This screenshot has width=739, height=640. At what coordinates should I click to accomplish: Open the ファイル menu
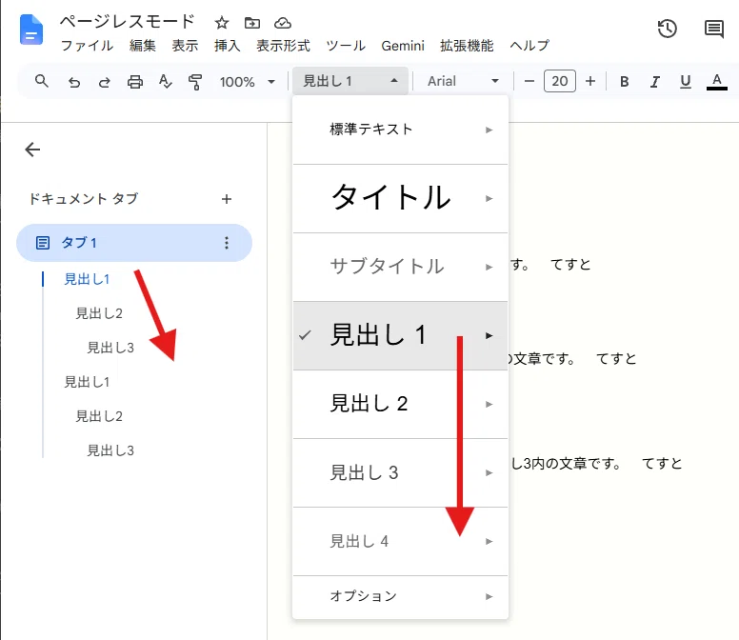pos(88,46)
